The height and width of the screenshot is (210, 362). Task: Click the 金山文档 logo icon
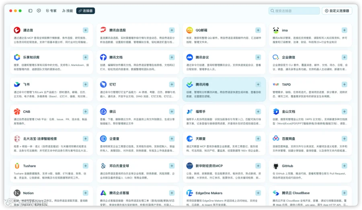coord(276,112)
